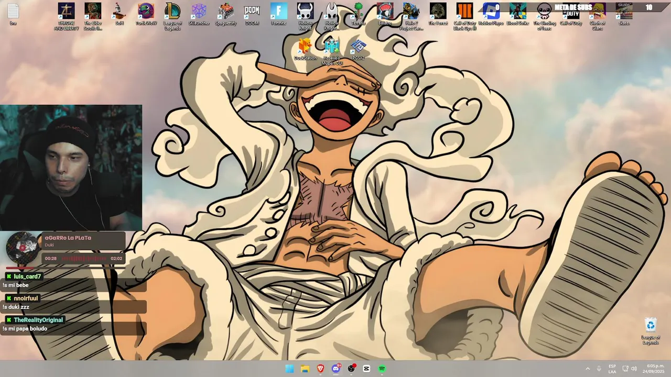Viewport: 671px width, 377px height.
Task: Select the SoH ship icon
Action: [120, 14]
